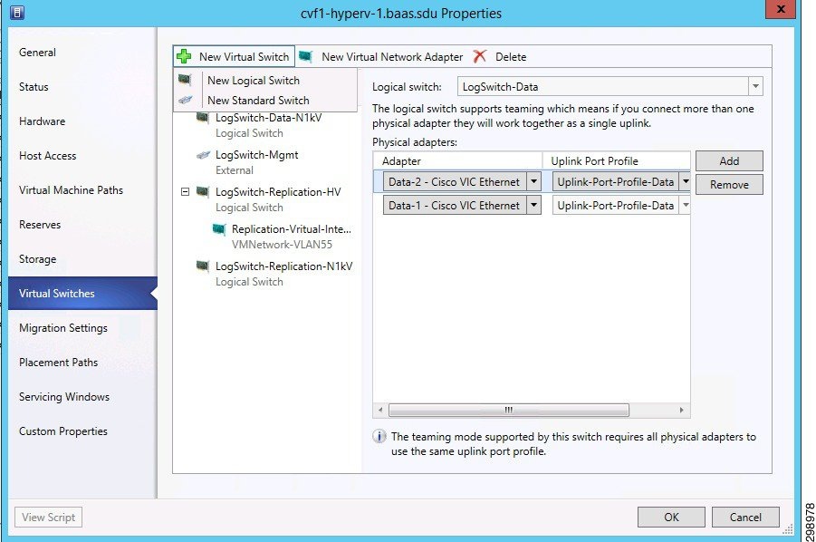Go to Virtual Machine Paths page
Image resolution: width=816 pixels, height=542 pixels.
coord(71,190)
